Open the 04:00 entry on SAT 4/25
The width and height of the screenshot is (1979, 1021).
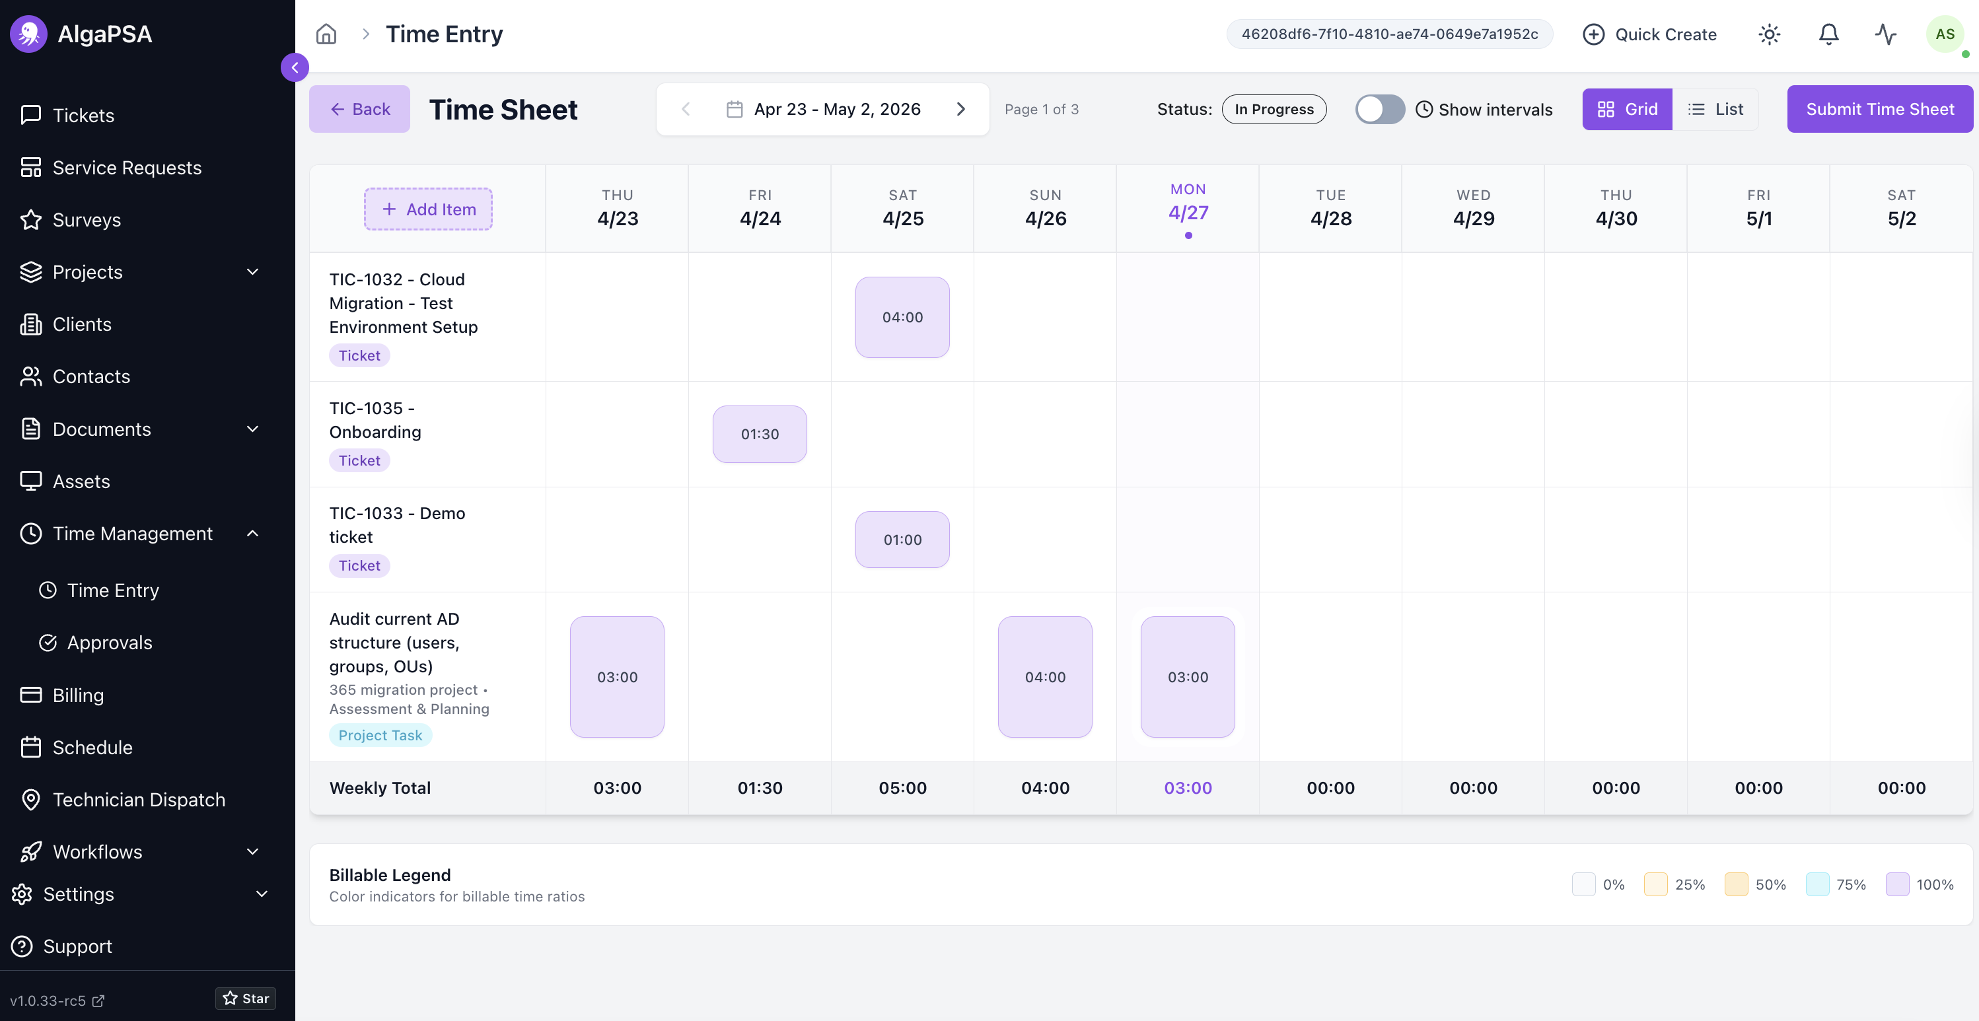point(902,317)
